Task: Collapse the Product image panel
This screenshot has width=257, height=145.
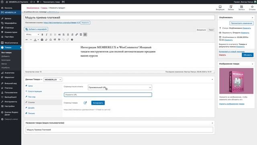Action: pyautogui.click(x=253, y=64)
